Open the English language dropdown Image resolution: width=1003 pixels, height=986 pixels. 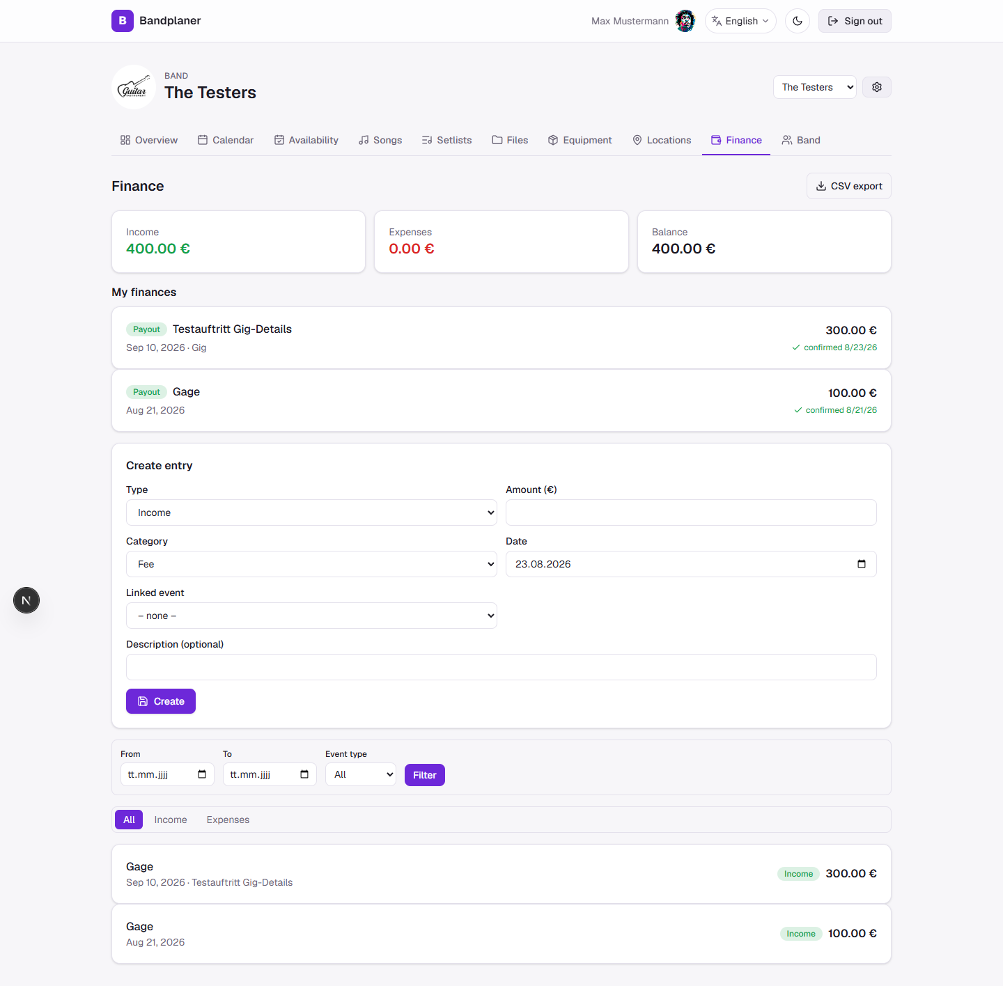click(740, 21)
